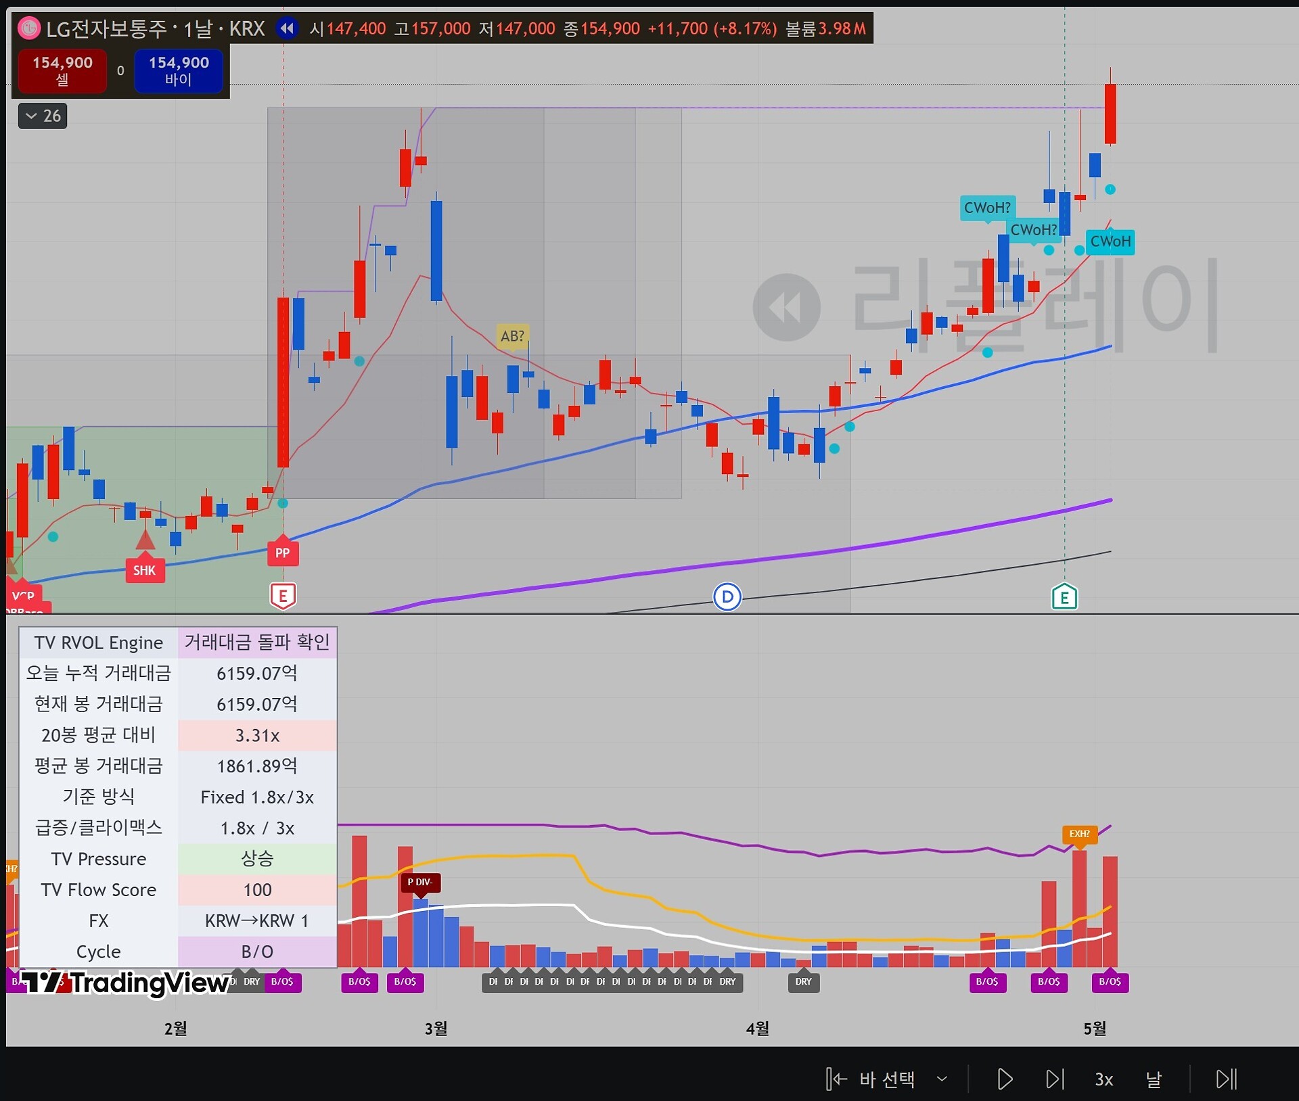Click the Fixed 1.8x/3x cell

coord(257,797)
